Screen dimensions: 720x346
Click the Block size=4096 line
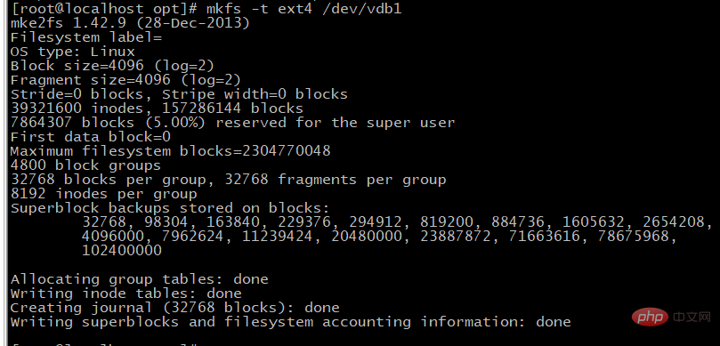[112, 66]
